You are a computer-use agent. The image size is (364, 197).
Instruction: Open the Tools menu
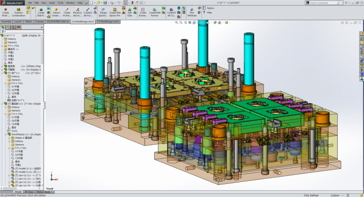[60, 2]
